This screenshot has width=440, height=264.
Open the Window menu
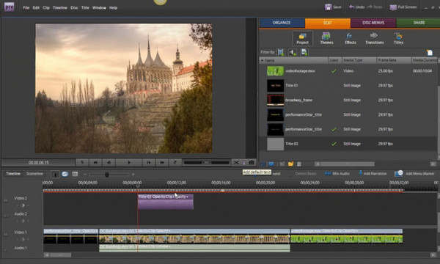(99, 7)
